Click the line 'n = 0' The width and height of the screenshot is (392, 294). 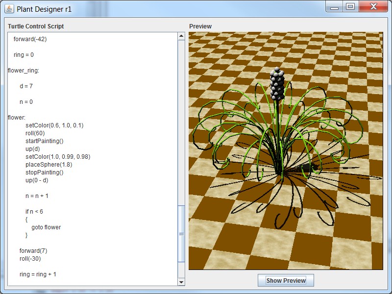pos(26,102)
